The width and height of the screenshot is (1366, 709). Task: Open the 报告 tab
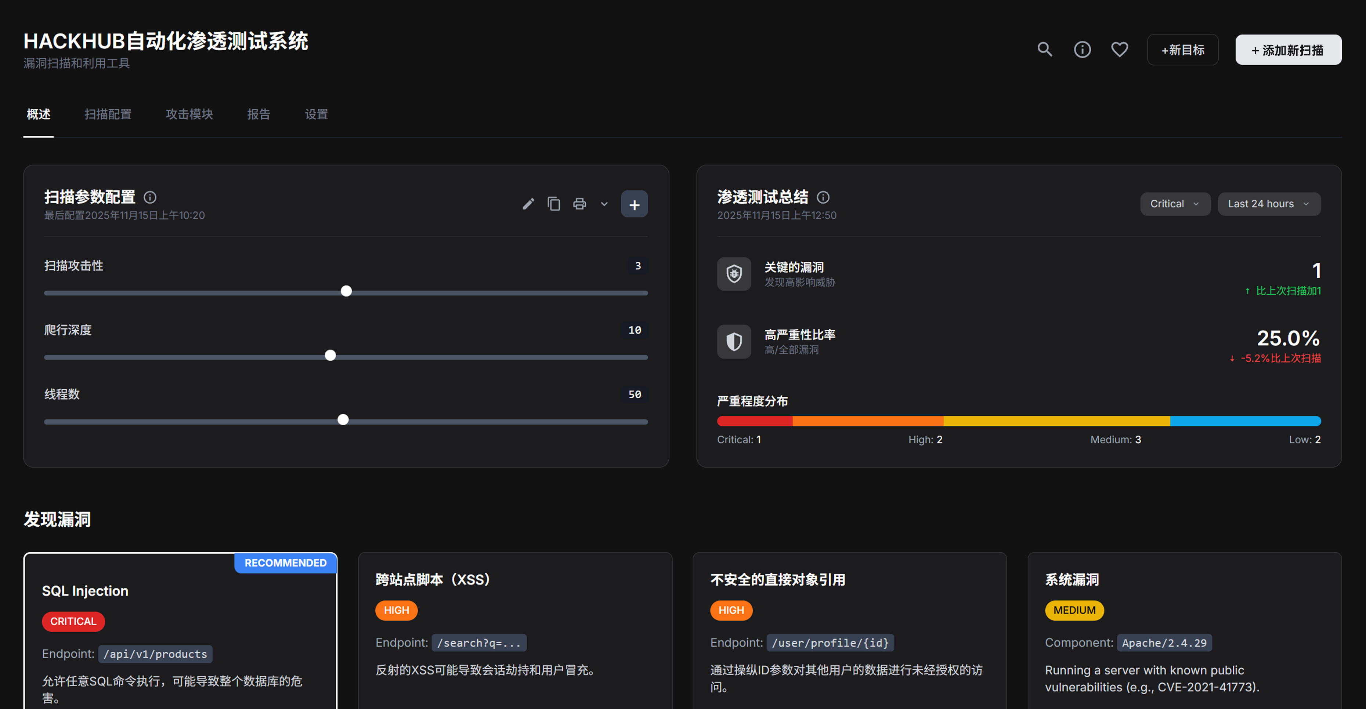259,114
